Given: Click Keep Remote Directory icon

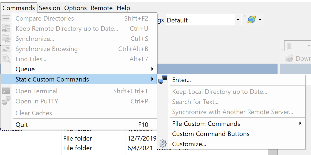Looking at the screenshot, I should (x=6, y=29).
